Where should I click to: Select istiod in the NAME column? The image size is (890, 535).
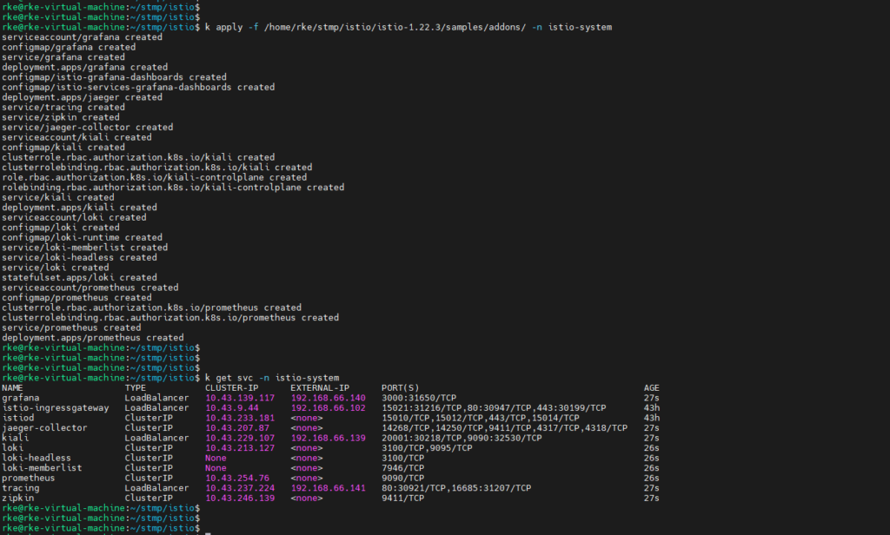point(17,418)
